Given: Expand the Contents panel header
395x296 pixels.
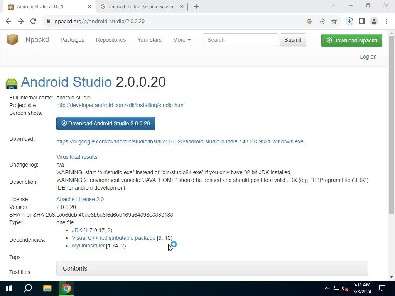Looking at the screenshot, I should [x=212, y=268].
